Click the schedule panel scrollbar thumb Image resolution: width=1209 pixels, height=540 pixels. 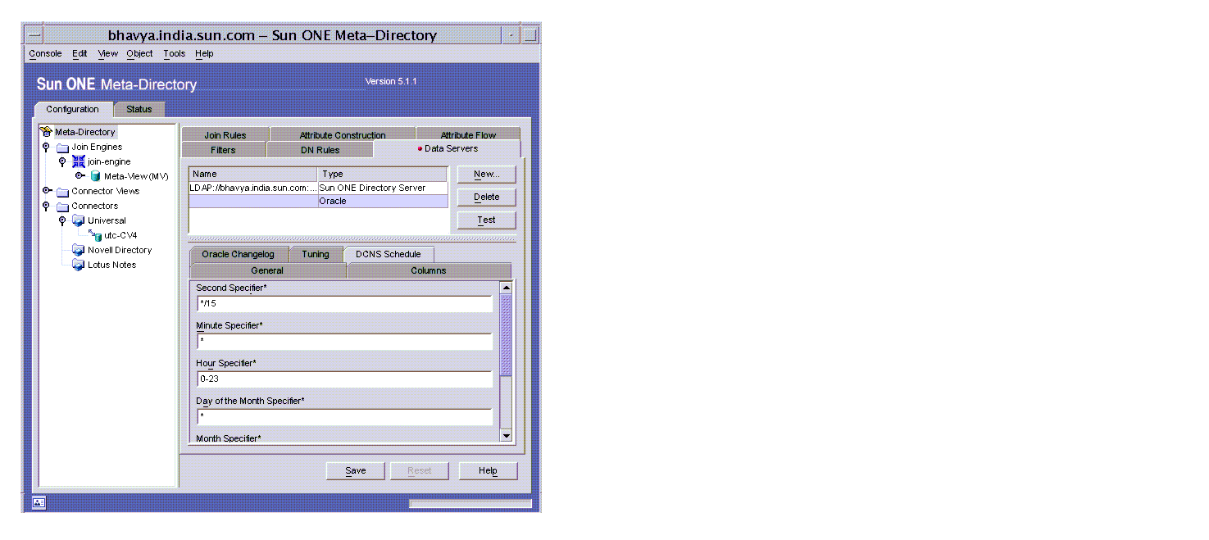[506, 334]
